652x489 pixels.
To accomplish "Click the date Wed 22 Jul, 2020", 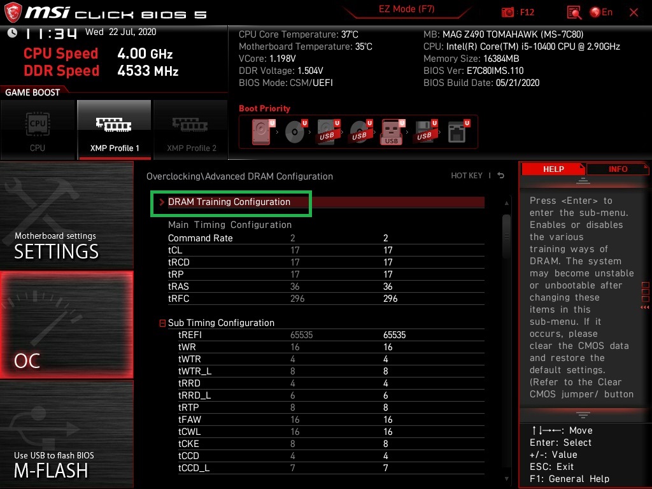I will point(120,32).
